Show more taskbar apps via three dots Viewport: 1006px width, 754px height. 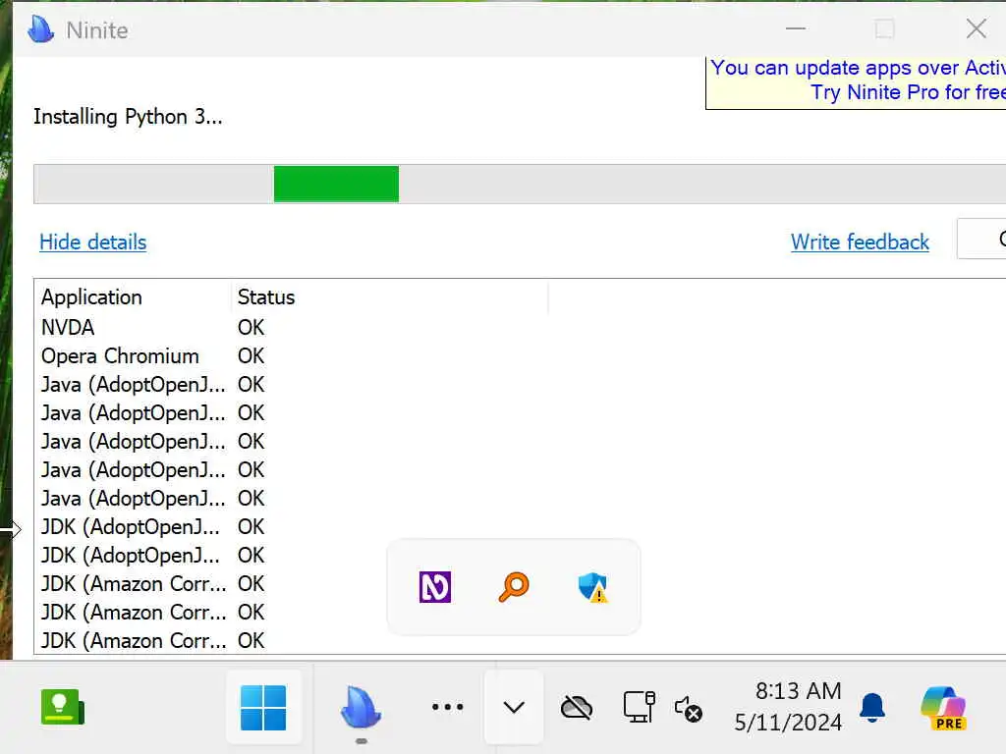447,707
